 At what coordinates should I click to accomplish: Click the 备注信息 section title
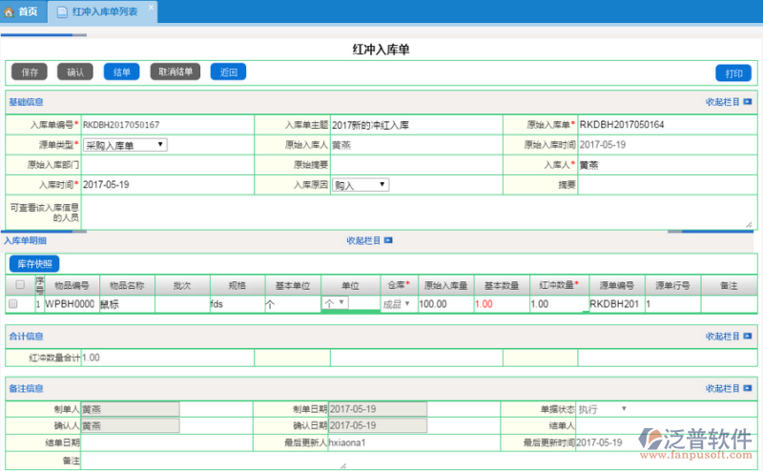click(26, 388)
